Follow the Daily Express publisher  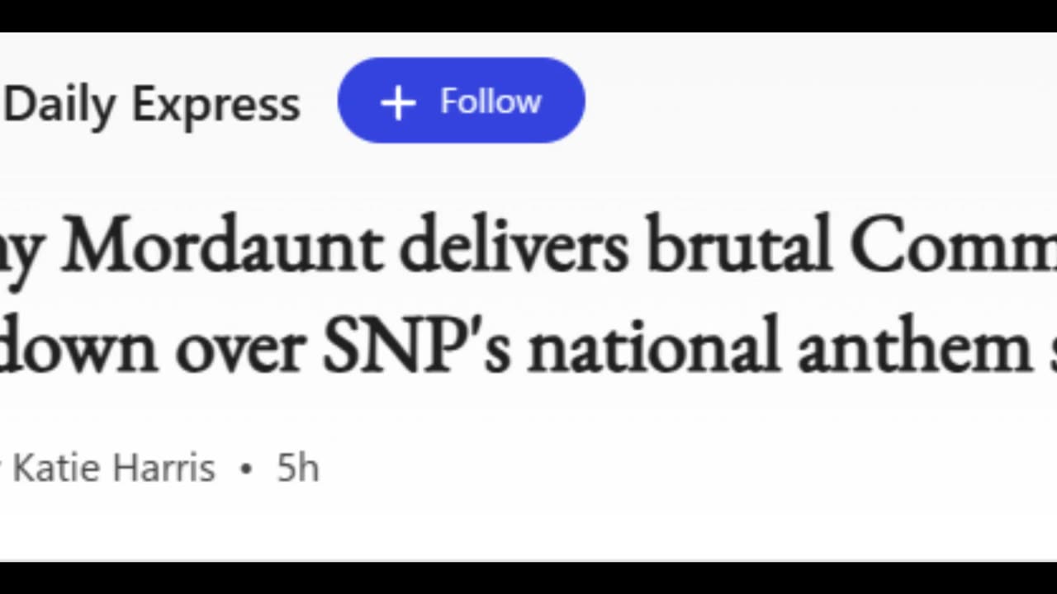[x=461, y=101]
